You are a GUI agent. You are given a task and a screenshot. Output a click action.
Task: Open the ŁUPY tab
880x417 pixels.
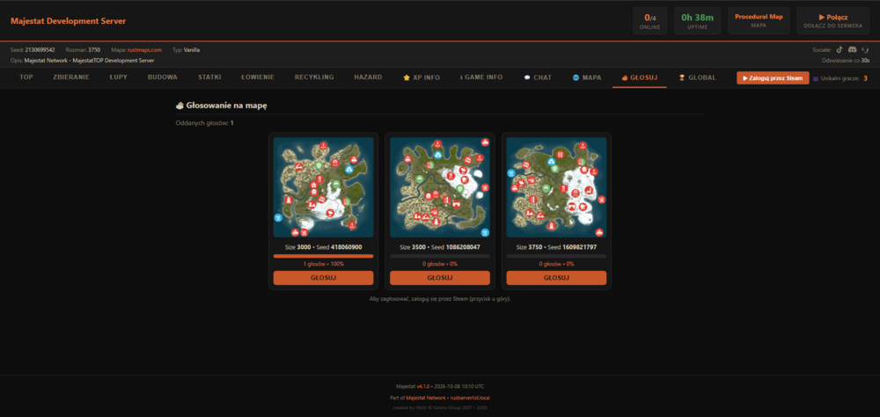(x=119, y=77)
